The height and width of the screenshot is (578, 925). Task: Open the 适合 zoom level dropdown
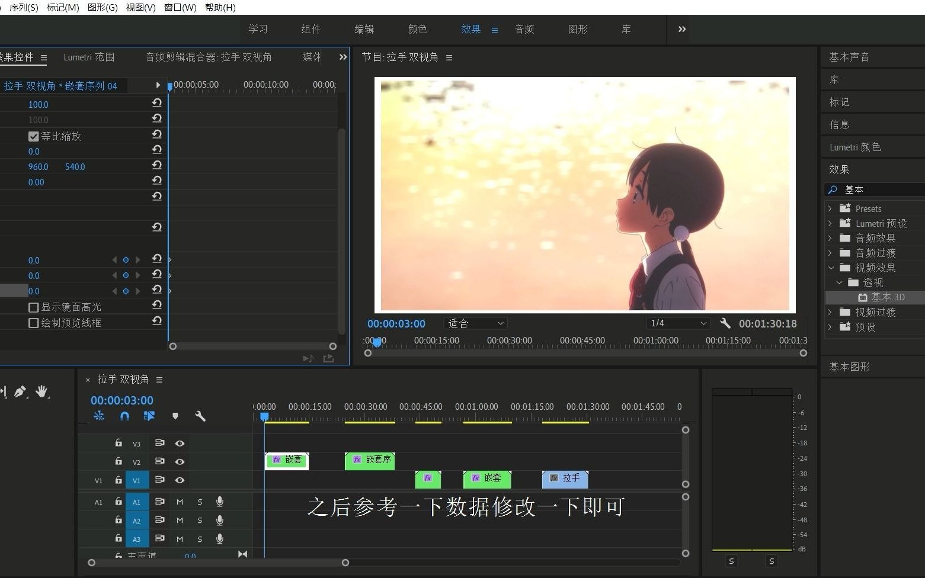476,323
